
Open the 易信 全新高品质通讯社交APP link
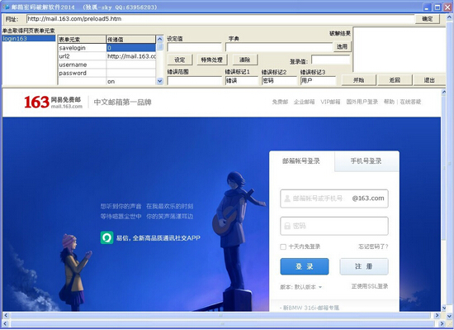click(x=158, y=238)
